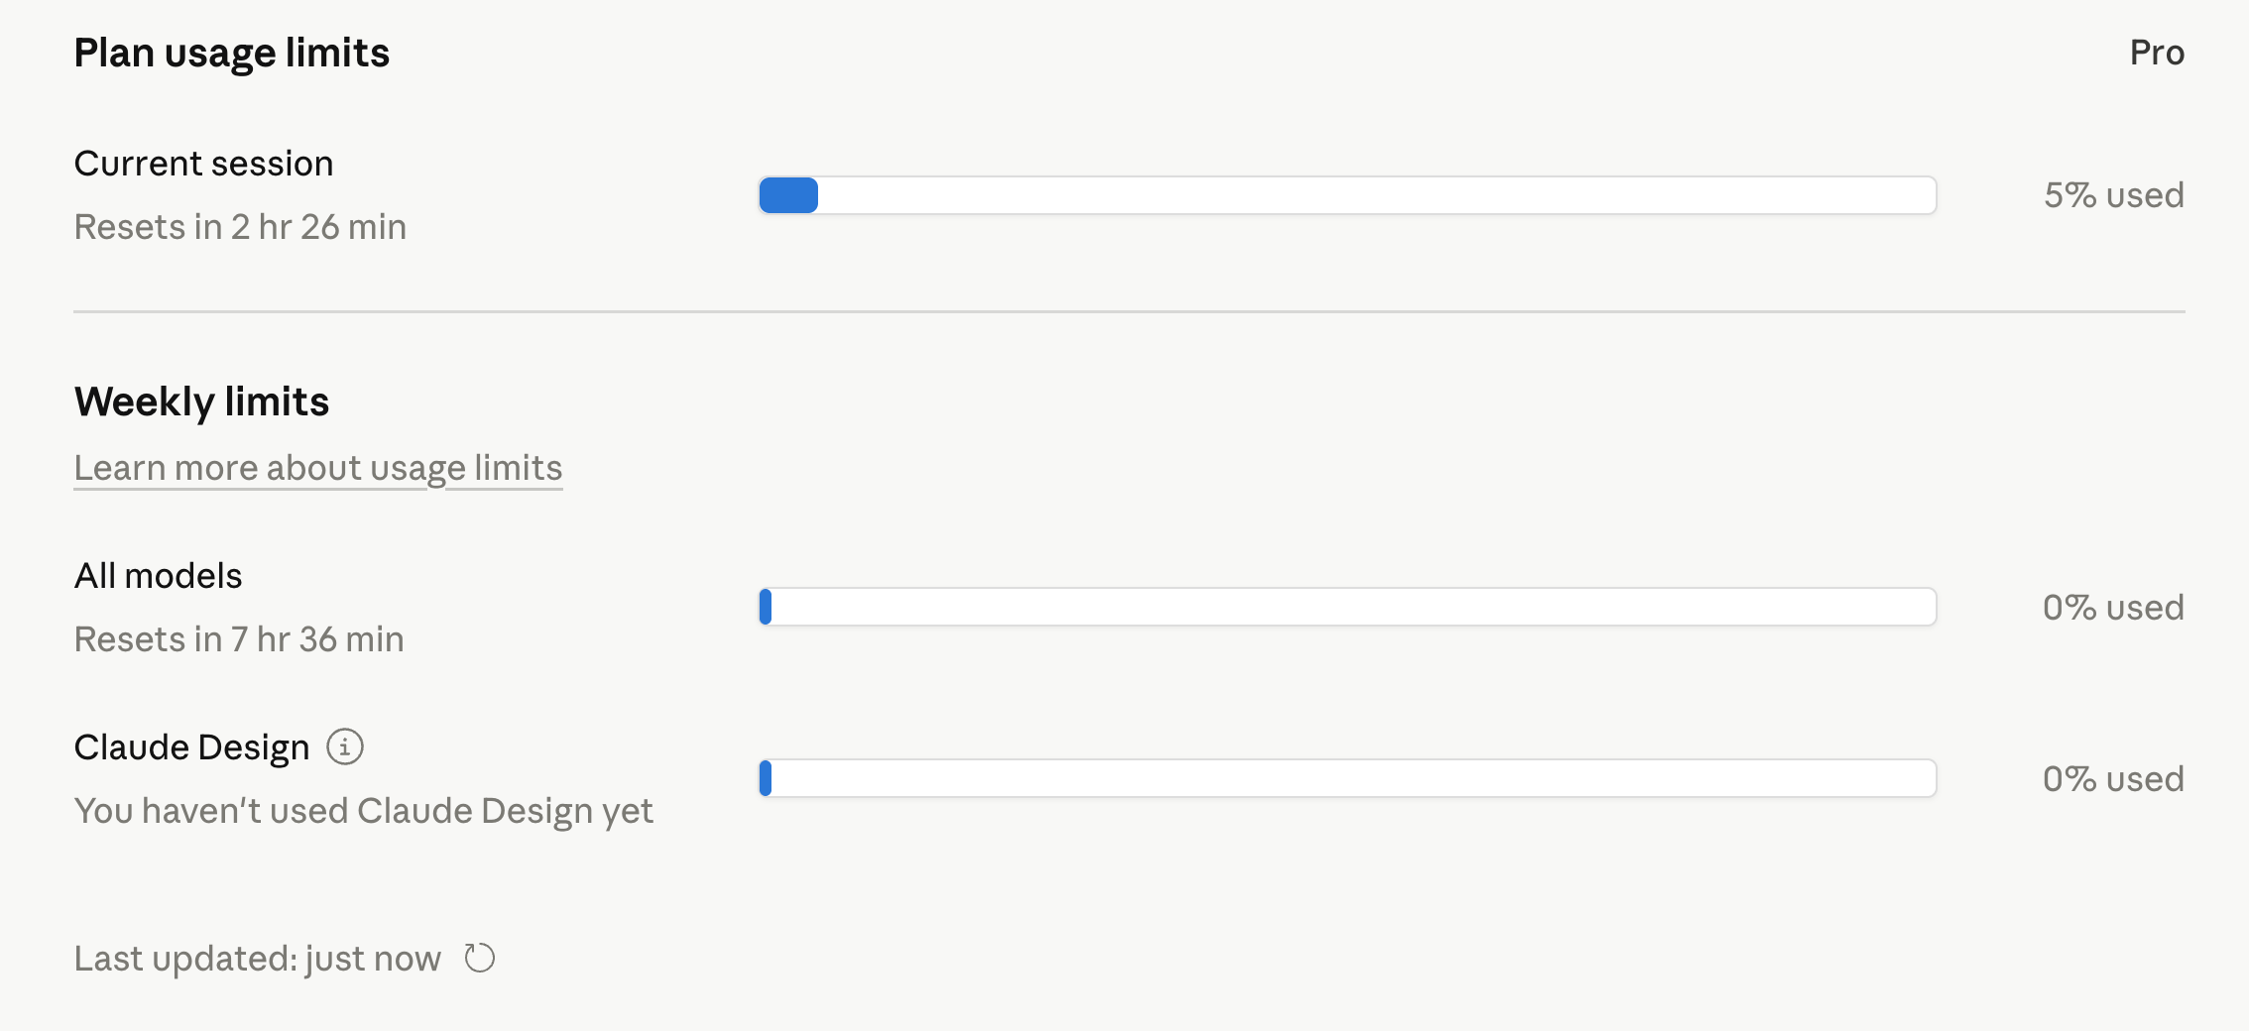This screenshot has width=2249, height=1031.
Task: Click Resets in 7 hr 36 min text
Action: tap(239, 639)
